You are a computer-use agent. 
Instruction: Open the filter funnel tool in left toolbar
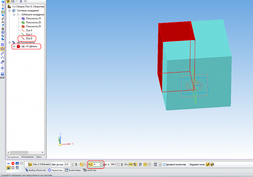pos(3,25)
